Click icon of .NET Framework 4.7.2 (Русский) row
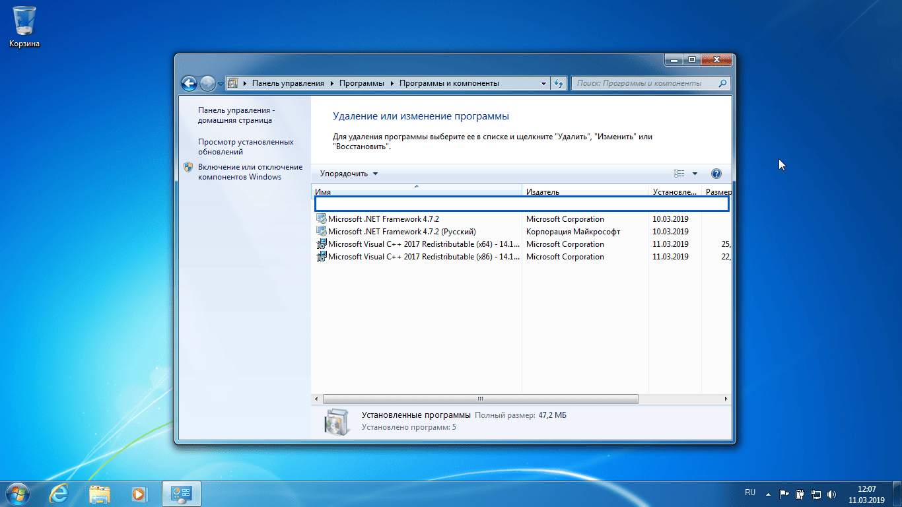The width and height of the screenshot is (902, 507). (322, 232)
